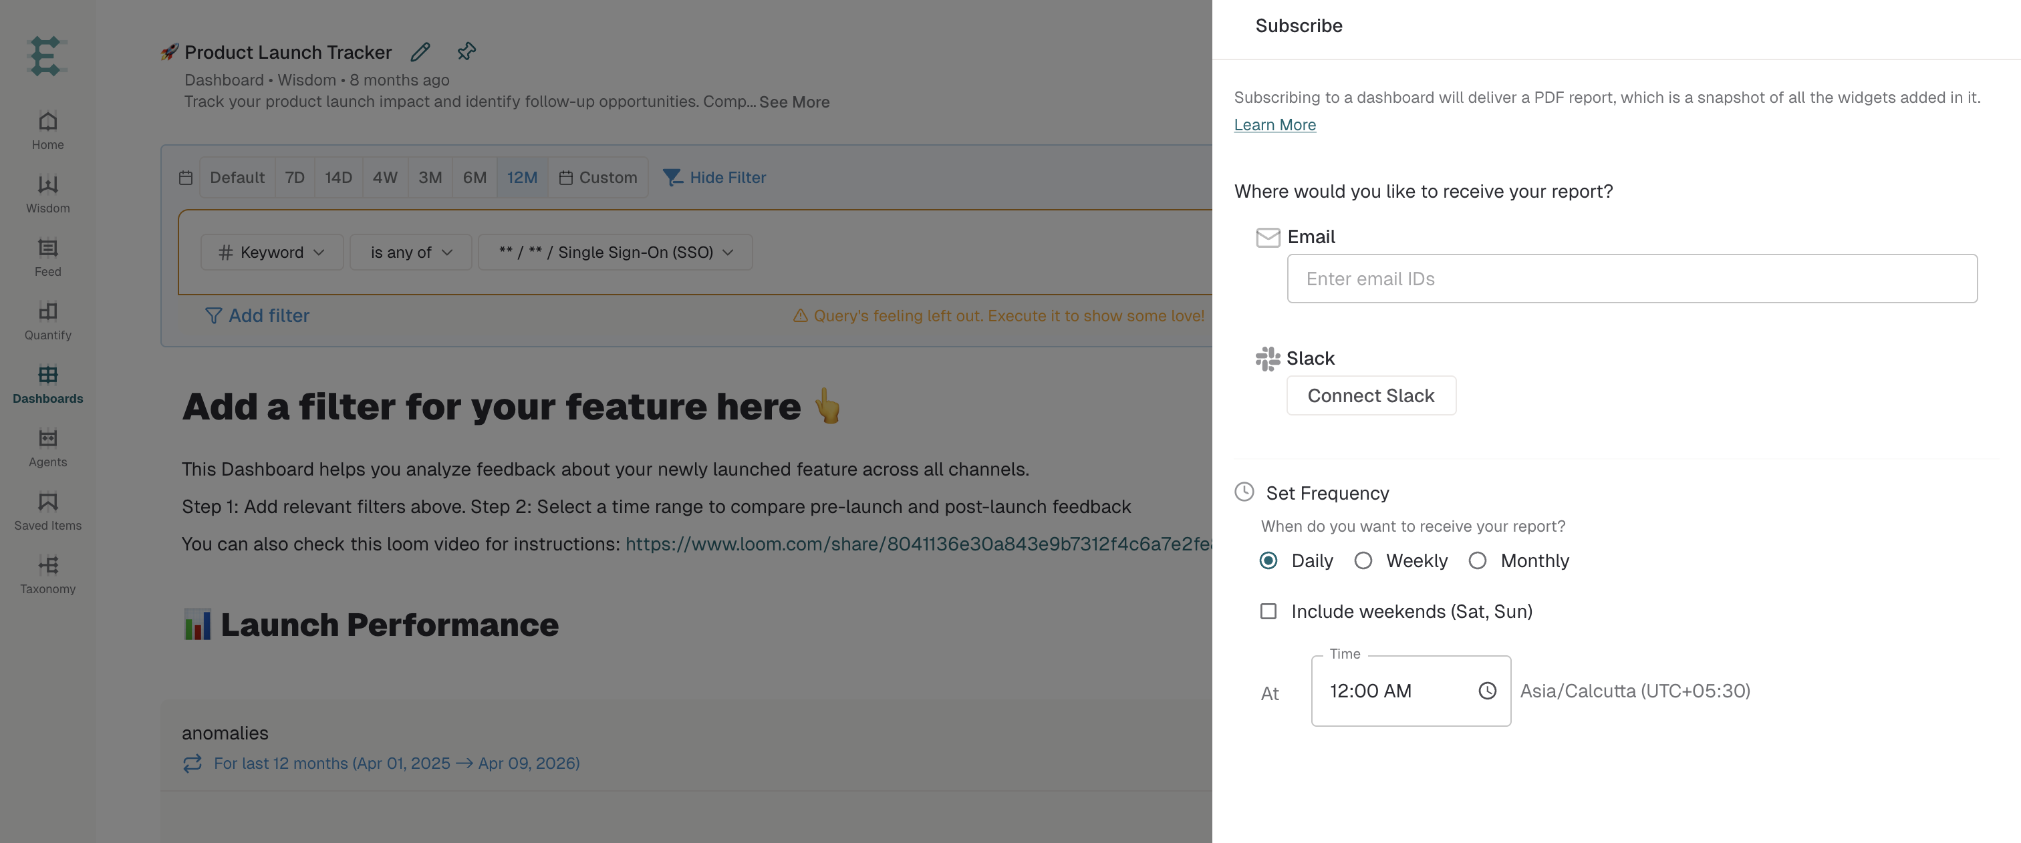Select the Custom date range tab
Viewport: 2021px width, 843px height.
click(x=598, y=177)
